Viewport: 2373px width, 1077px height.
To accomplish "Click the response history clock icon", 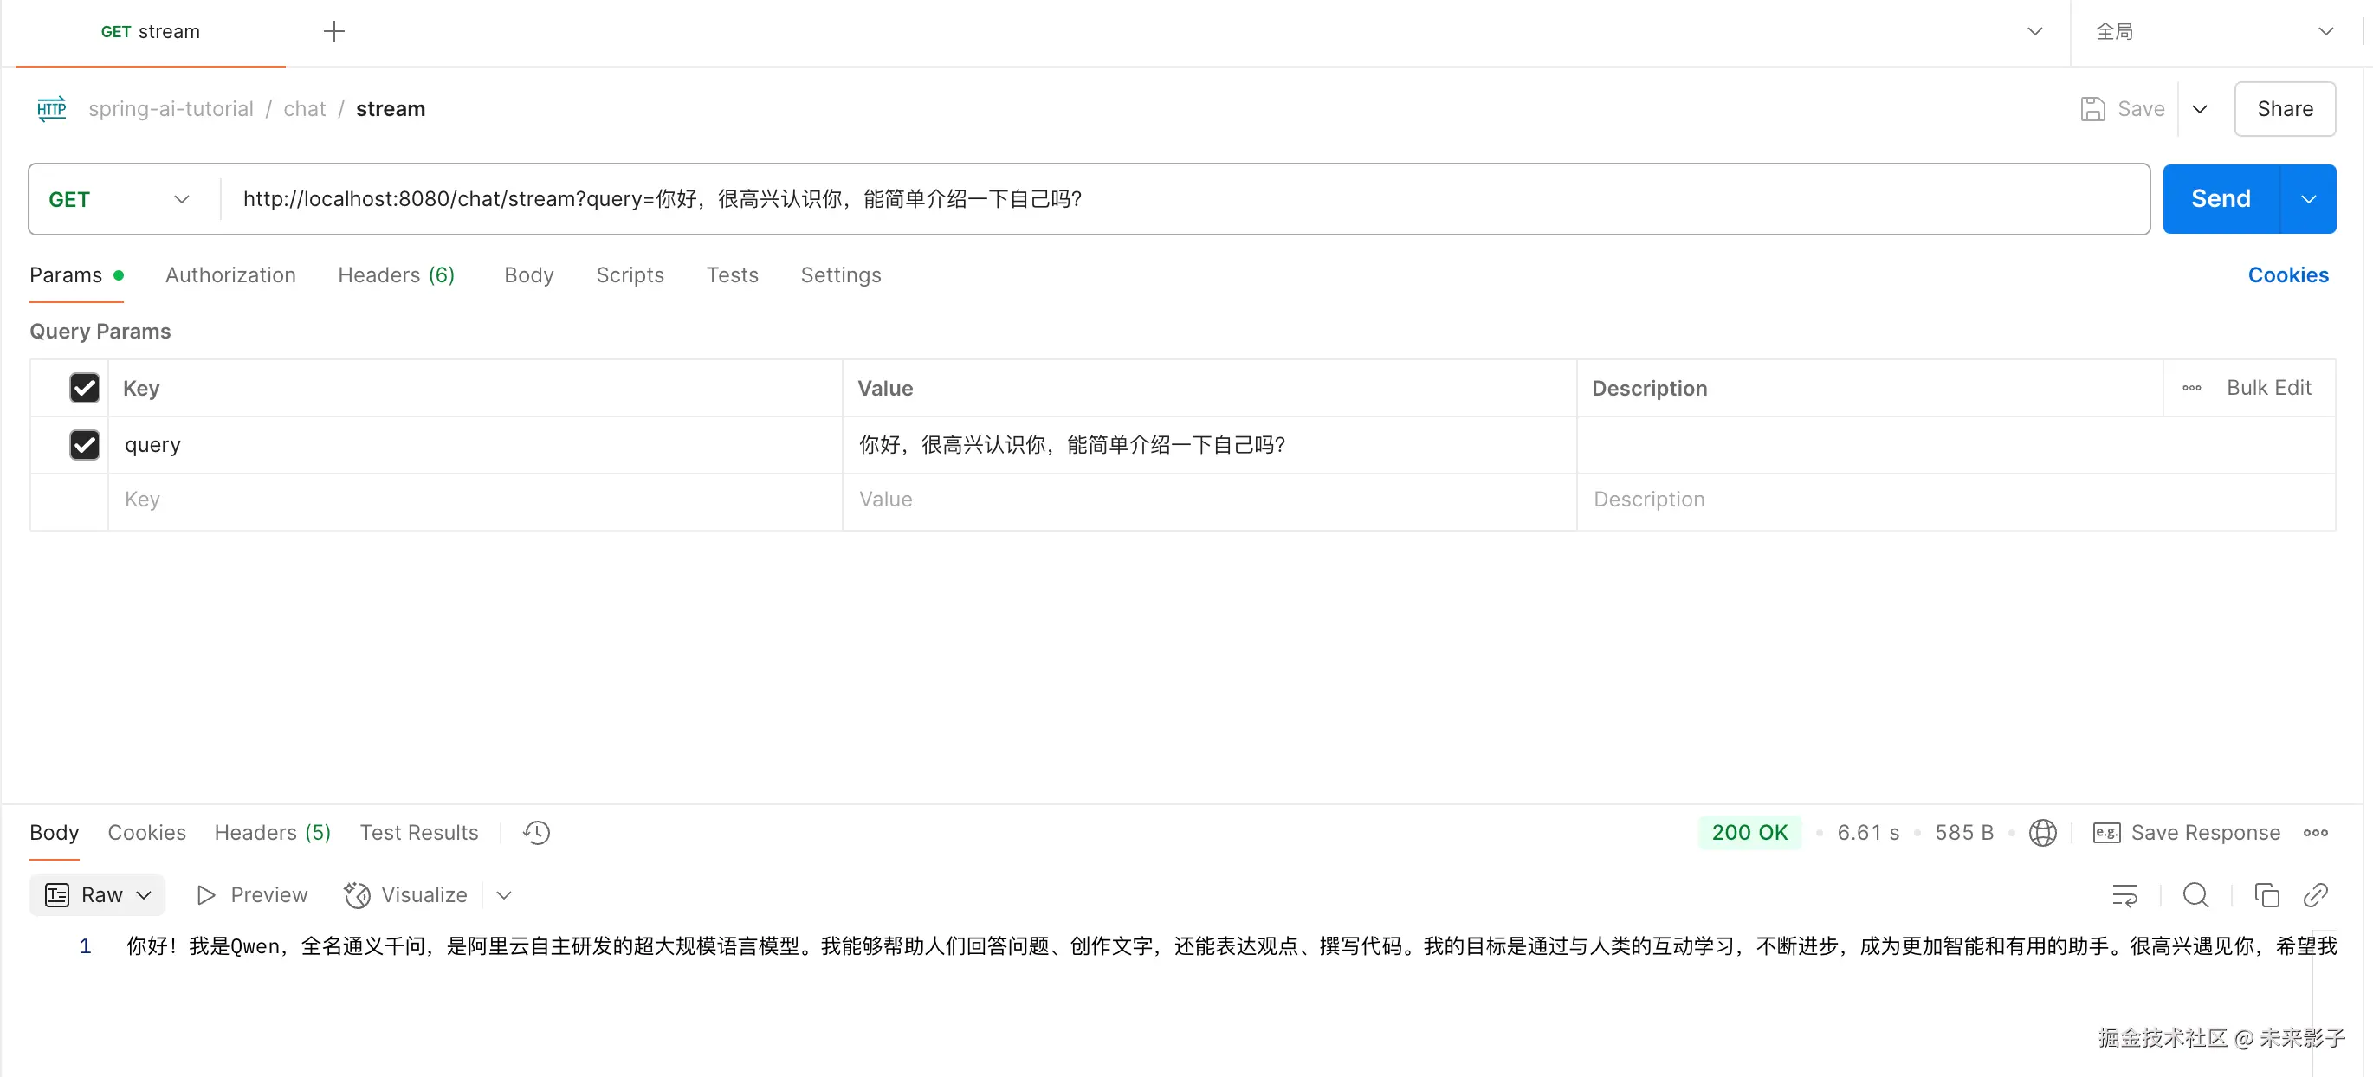I will click(x=536, y=832).
